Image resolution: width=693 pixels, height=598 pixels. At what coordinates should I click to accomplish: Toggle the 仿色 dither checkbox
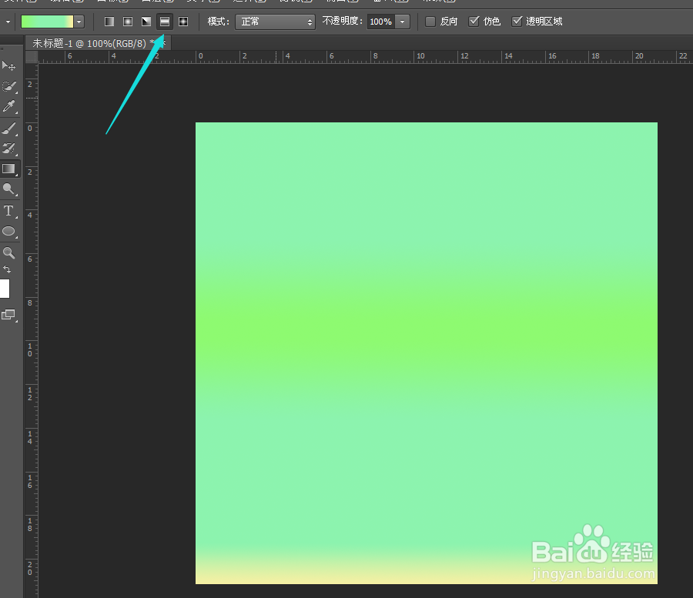[474, 22]
